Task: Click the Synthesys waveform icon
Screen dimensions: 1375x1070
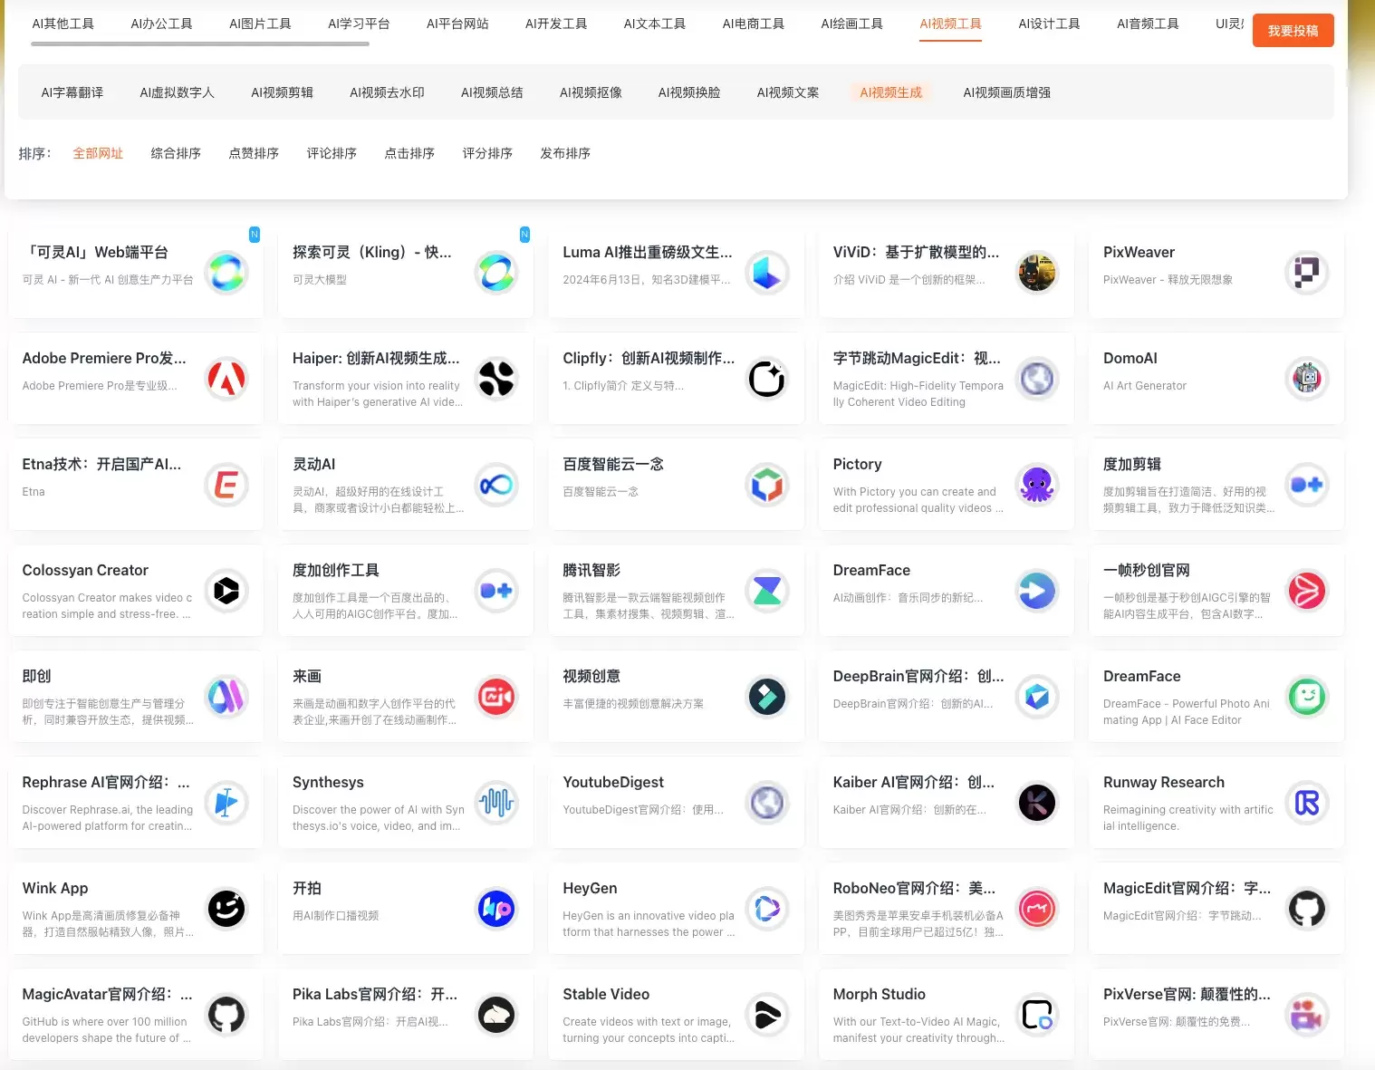Action: pos(496,803)
